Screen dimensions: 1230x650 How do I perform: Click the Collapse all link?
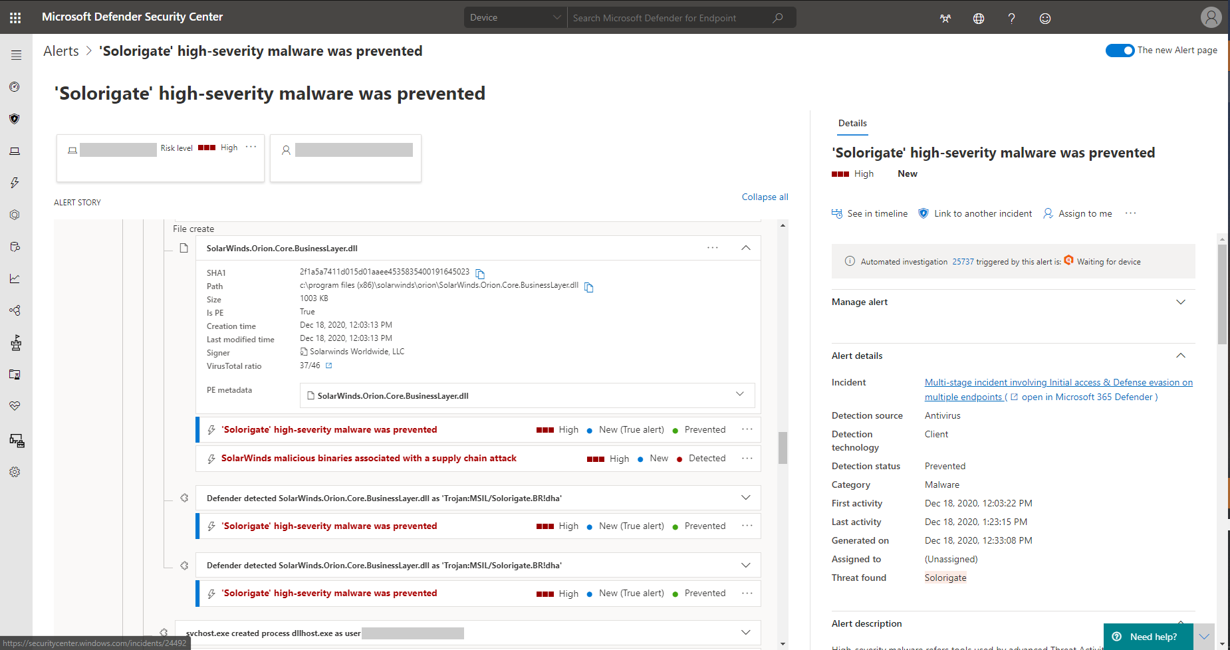pyautogui.click(x=764, y=197)
